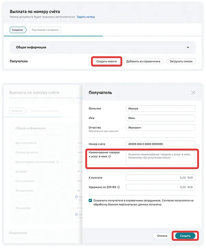Switch to the Создание step tab
Image resolution: width=206 pixels, height=248 pixels.
(18, 30)
